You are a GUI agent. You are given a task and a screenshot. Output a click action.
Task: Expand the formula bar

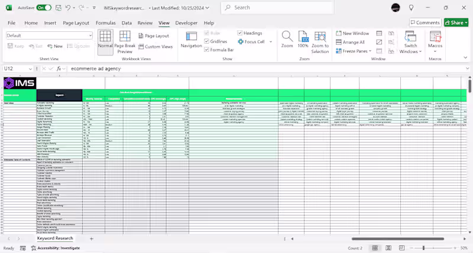click(467, 68)
